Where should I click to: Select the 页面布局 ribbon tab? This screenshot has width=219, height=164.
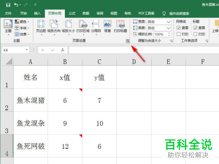(x=55, y=14)
